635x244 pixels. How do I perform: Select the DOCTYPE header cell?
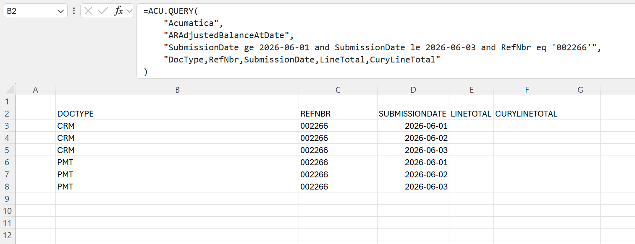[177, 114]
